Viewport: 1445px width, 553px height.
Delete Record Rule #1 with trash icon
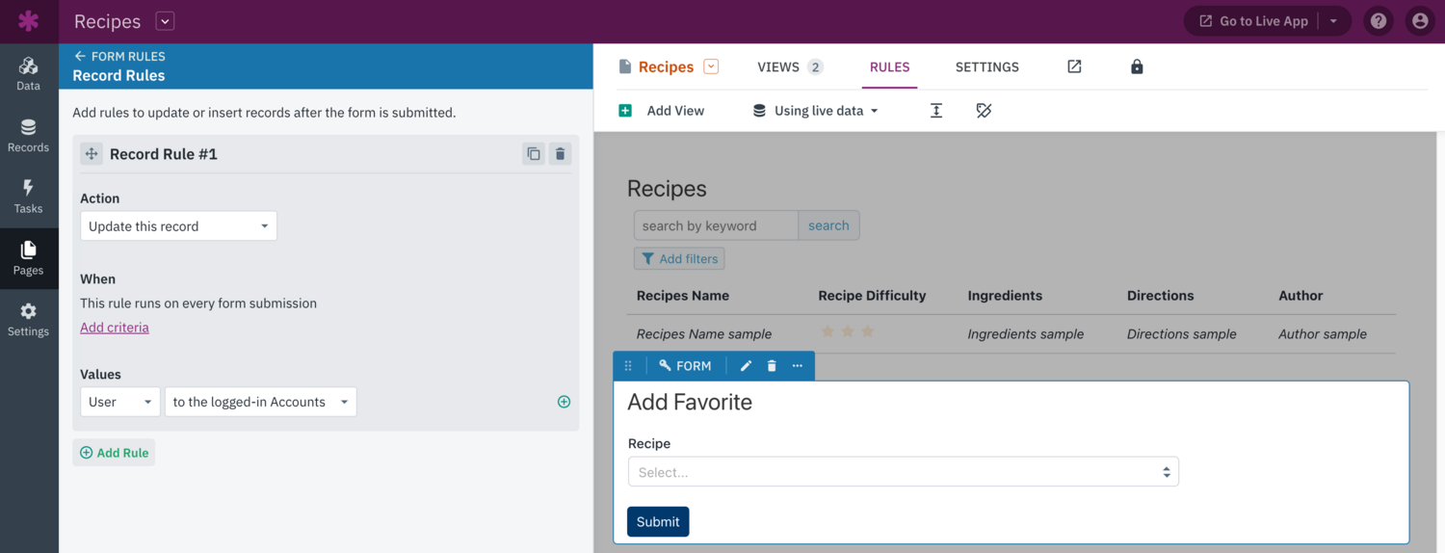click(x=560, y=154)
